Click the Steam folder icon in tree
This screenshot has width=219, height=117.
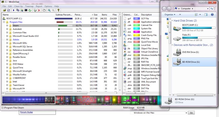(x=10, y=26)
